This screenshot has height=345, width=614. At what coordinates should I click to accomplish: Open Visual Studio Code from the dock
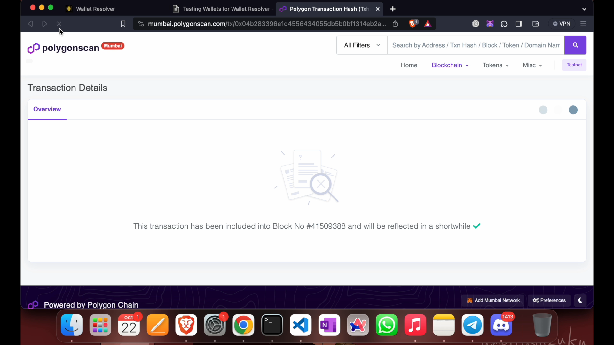coord(301,325)
